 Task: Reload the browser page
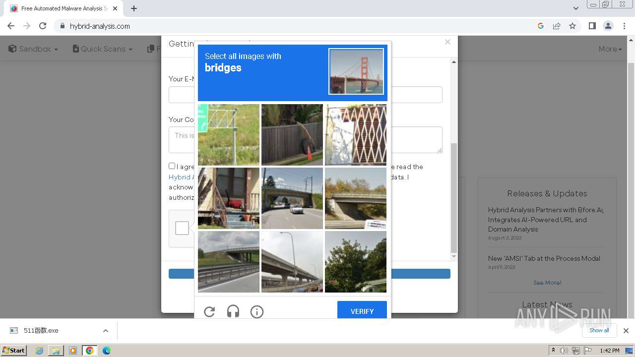pyautogui.click(x=43, y=26)
